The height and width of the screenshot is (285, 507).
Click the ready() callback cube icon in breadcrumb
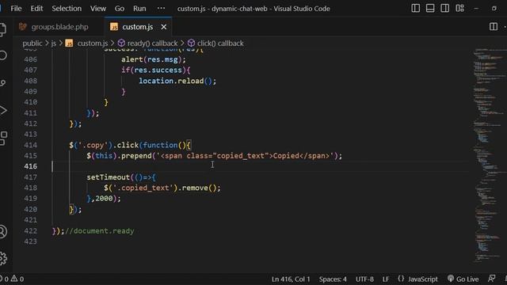tap(121, 43)
